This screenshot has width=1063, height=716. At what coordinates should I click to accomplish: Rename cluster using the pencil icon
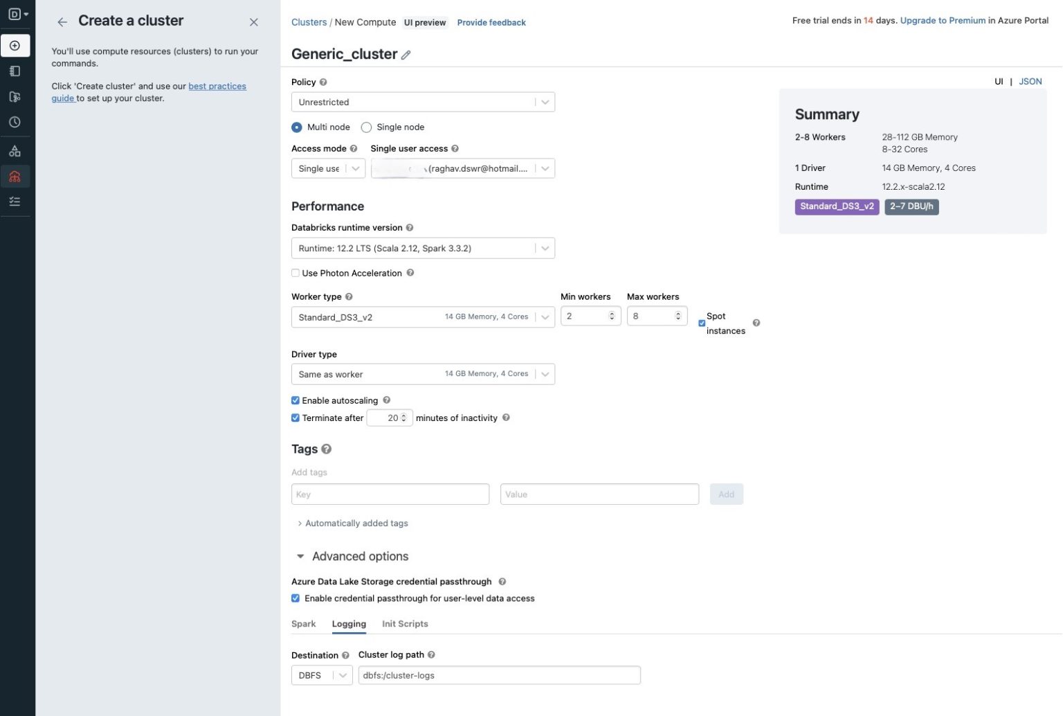pos(406,54)
